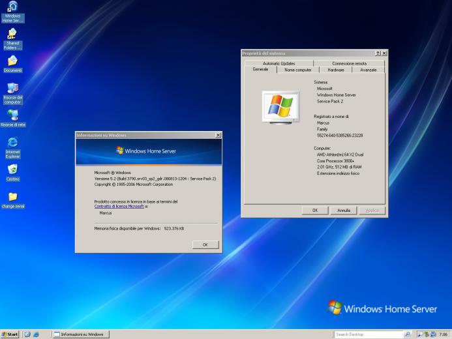452x339 pixels.
Task: Go to the Avanzate tab
Action: [x=368, y=70]
